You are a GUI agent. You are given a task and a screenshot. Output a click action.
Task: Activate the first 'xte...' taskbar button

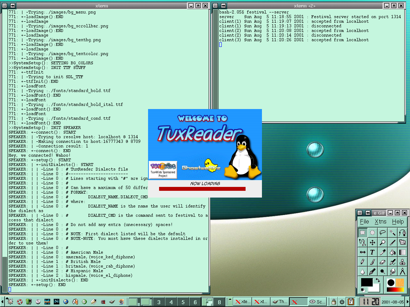[242, 302]
